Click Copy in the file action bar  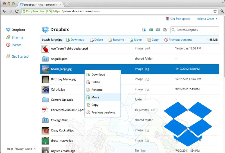(153, 40)
